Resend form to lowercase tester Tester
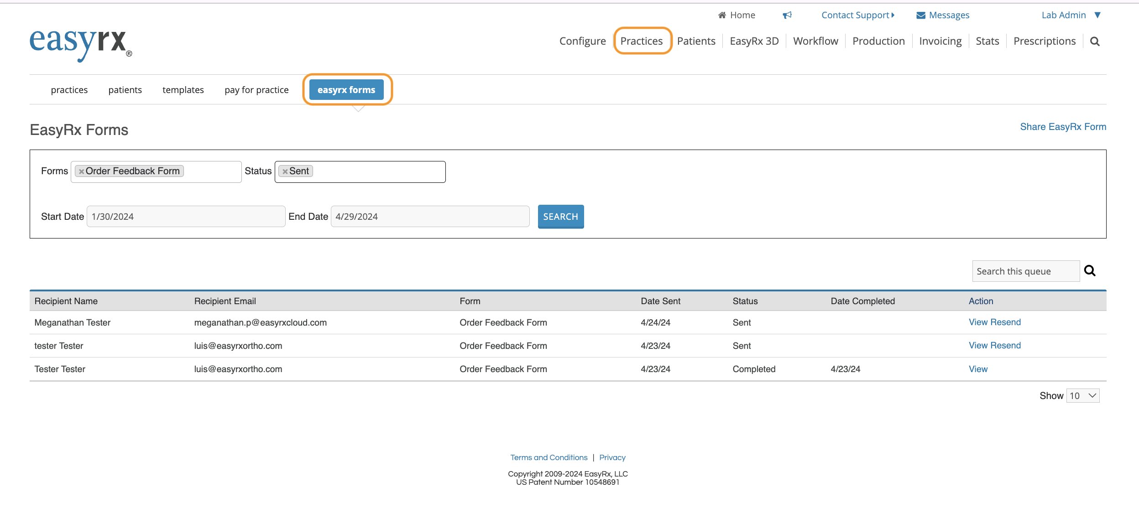Viewport: 1139px width, 508px height. pyautogui.click(x=1006, y=345)
